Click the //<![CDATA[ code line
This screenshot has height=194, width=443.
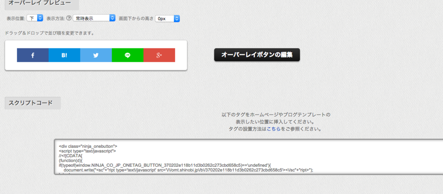pos(71,156)
